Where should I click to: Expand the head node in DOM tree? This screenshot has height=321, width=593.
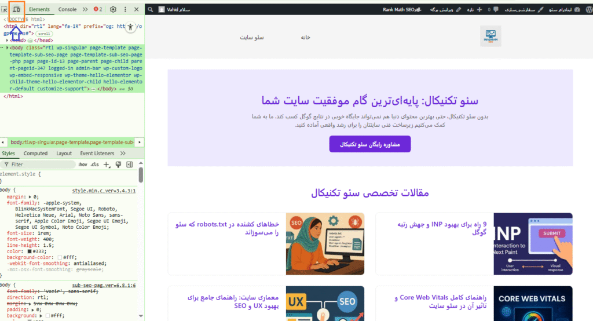click(x=7, y=40)
